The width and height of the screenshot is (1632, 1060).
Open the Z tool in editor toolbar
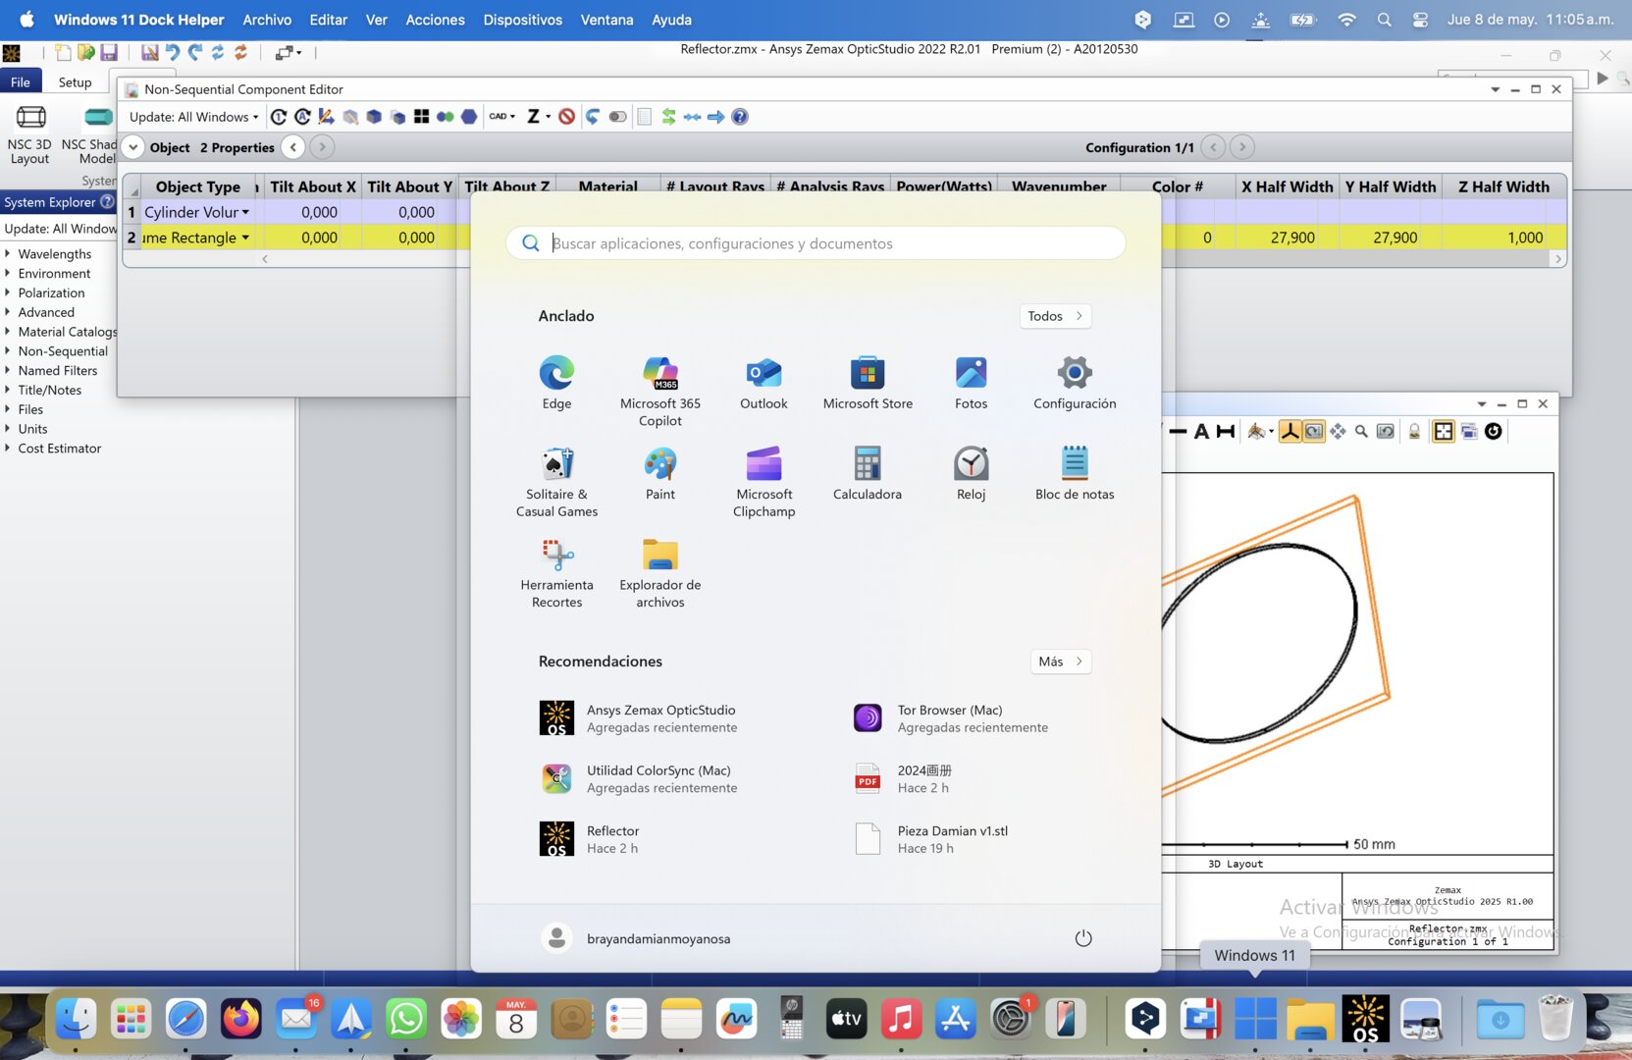coord(538,117)
